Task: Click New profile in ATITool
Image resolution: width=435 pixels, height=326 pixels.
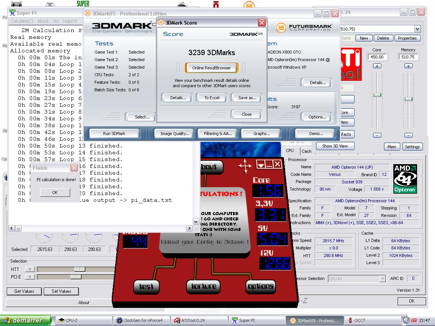Action: [x=364, y=38]
